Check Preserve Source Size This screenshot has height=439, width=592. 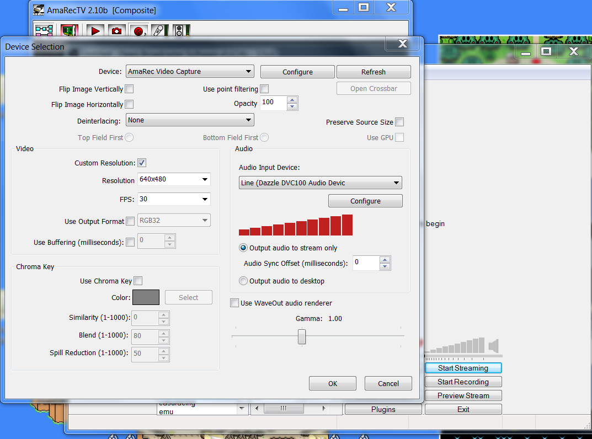399,122
